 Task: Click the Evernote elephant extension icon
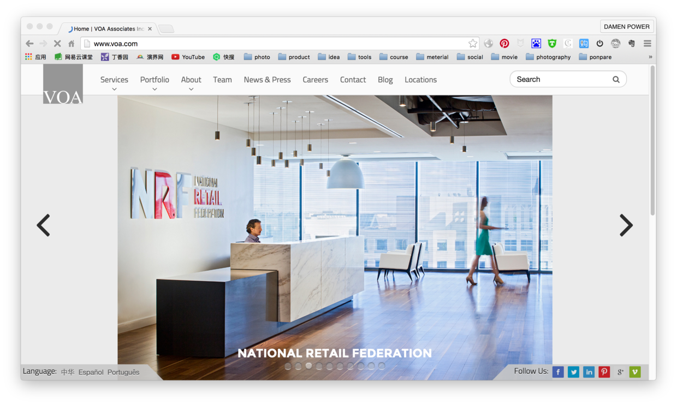pyautogui.click(x=632, y=44)
